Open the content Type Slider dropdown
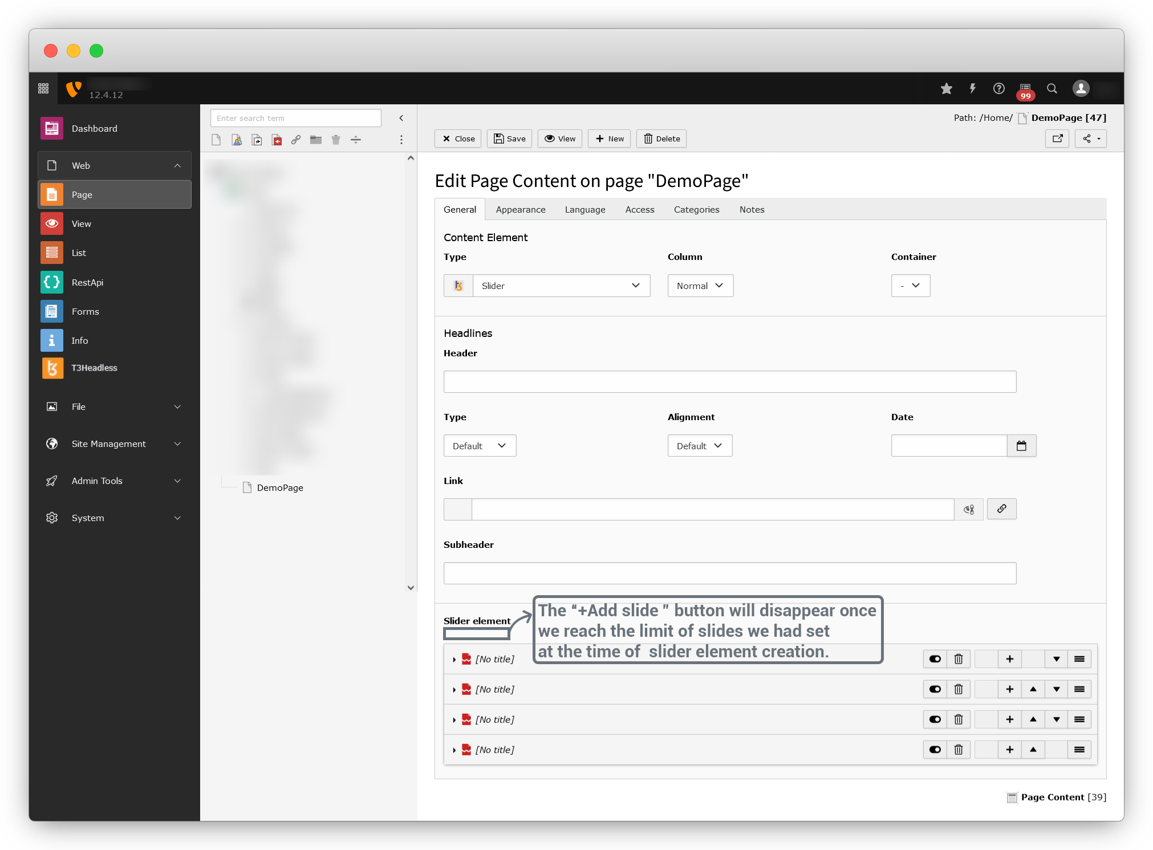The width and height of the screenshot is (1153, 850). pos(561,286)
